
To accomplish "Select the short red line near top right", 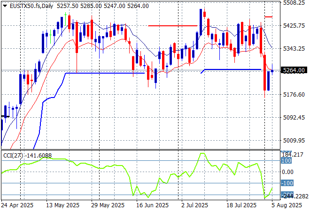I will pos(268,17).
